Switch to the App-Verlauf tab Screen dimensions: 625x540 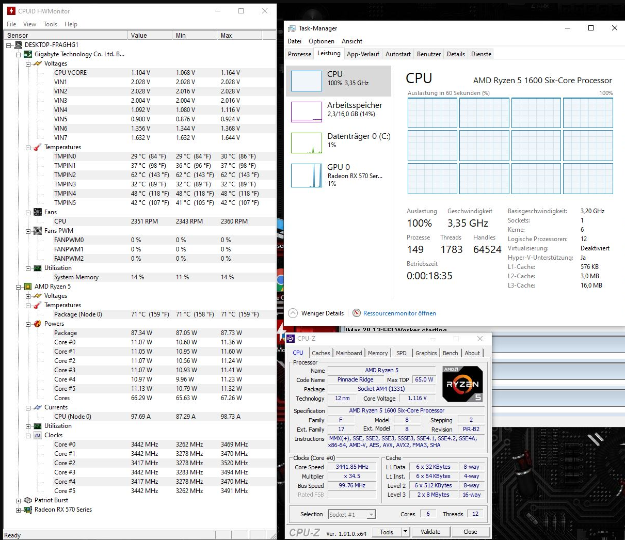point(363,54)
